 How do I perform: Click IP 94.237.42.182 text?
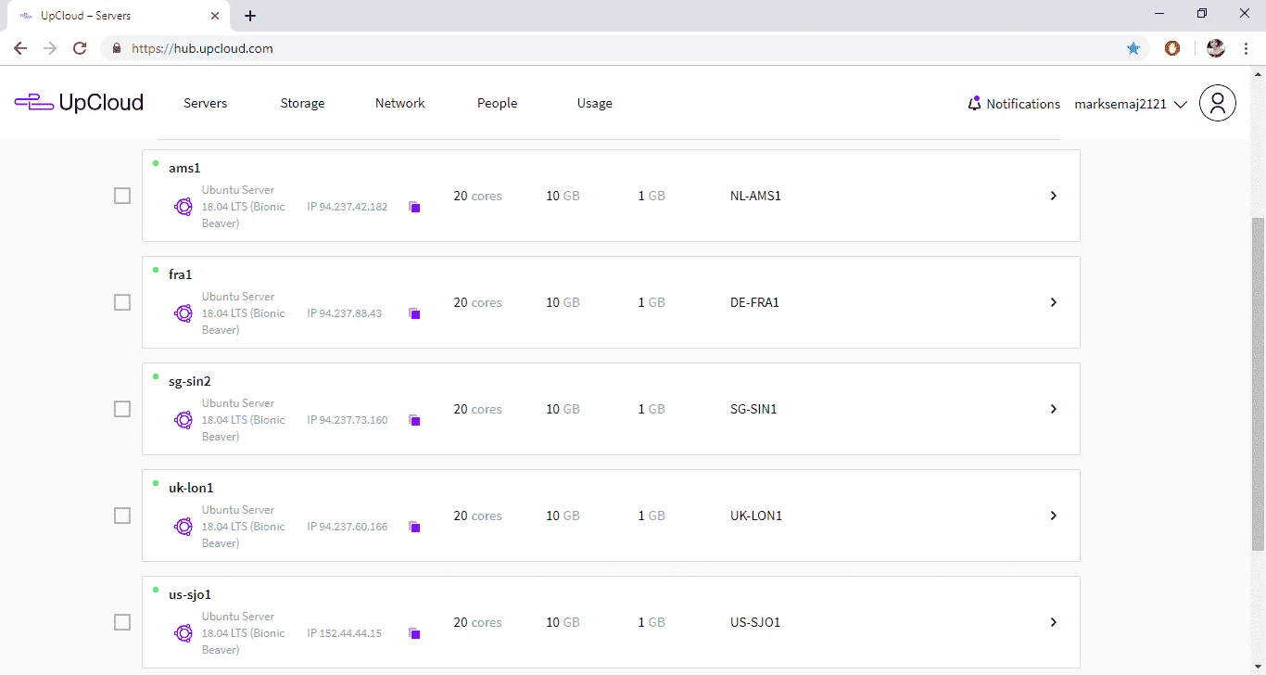(x=348, y=207)
